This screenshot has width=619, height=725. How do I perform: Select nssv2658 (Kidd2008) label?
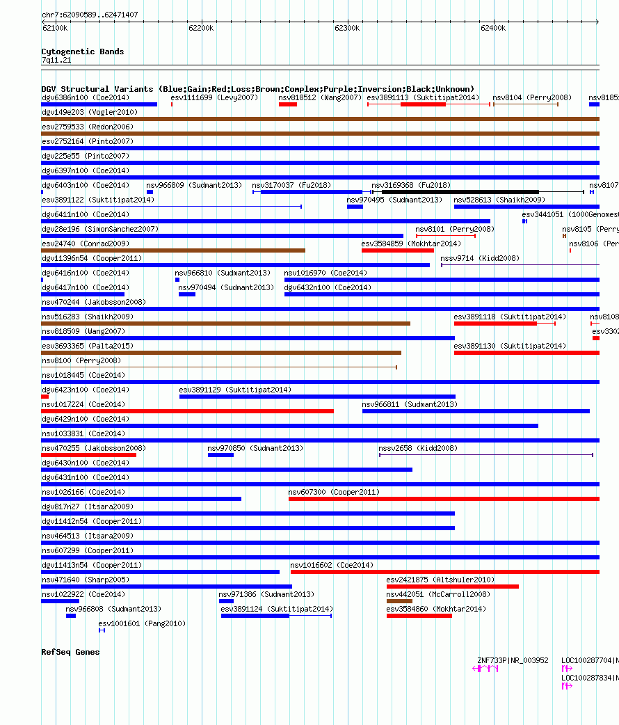[418, 449]
